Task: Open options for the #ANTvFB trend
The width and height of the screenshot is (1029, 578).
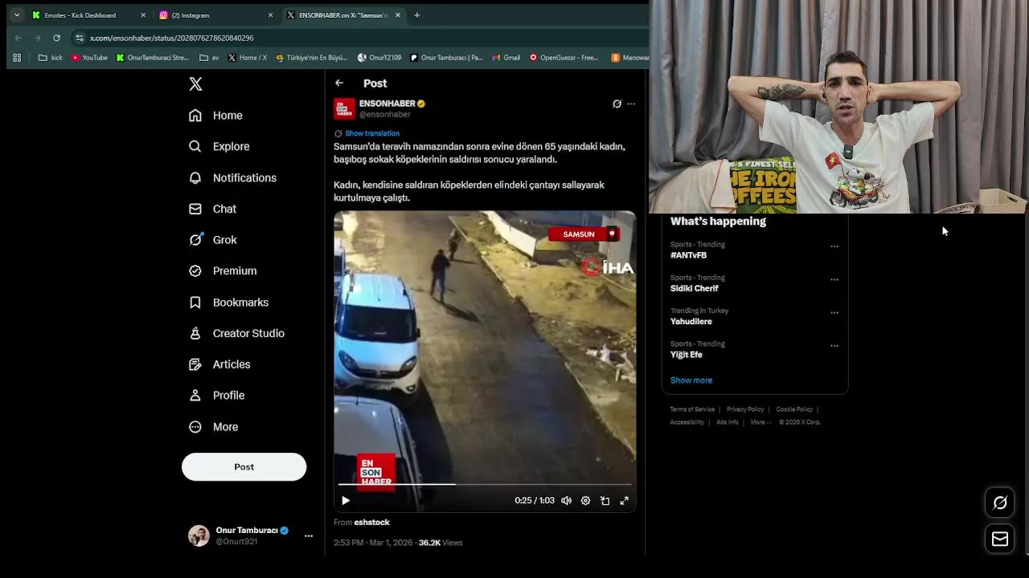Action: pyautogui.click(x=834, y=246)
